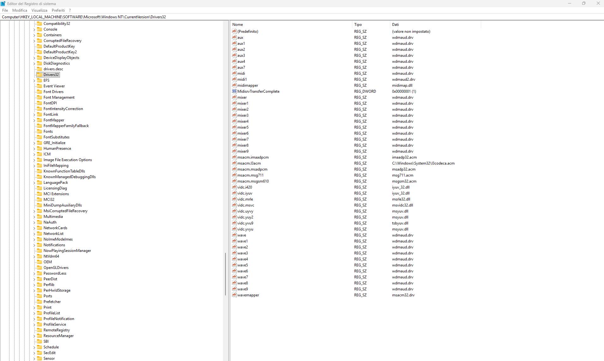Viewport: 604px width, 361px height.
Task: Select the RemoteRegistry key
Action: [57, 330]
